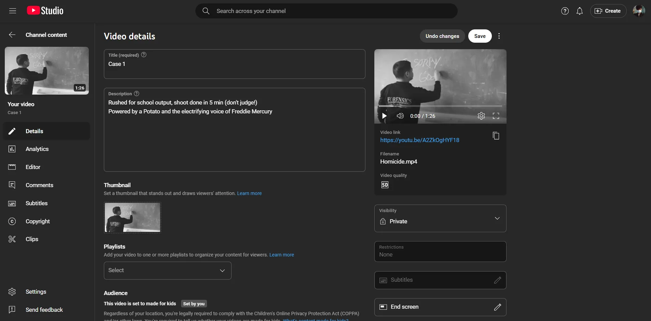Screen dimensions: 651x321
Task: Play the video preview
Action: [x=384, y=116]
